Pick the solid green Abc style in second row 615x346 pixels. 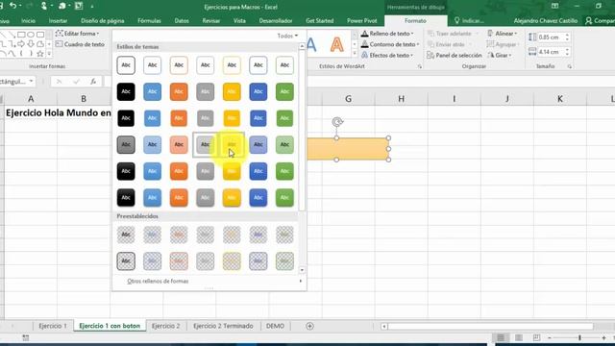[284, 92]
